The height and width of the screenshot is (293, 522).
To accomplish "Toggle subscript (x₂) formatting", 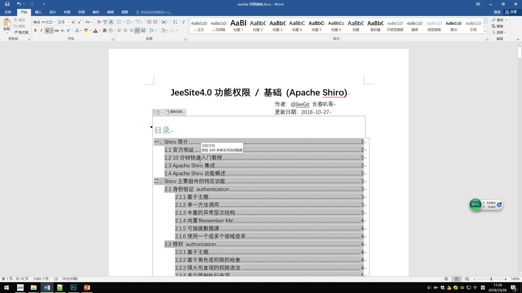I will [x=63, y=31].
